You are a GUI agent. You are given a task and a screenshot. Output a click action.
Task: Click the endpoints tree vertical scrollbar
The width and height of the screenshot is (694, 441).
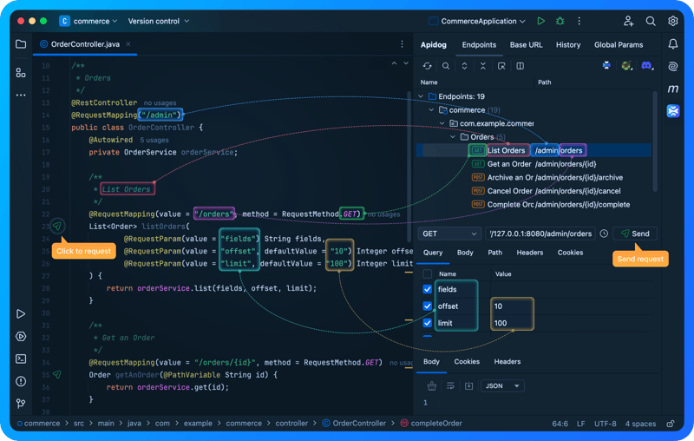[x=655, y=142]
